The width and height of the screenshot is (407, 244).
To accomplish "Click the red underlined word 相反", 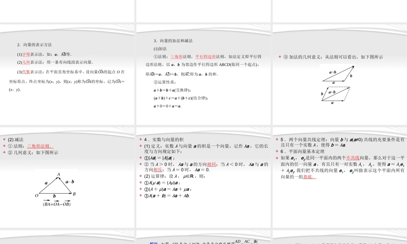I will 158,170.
